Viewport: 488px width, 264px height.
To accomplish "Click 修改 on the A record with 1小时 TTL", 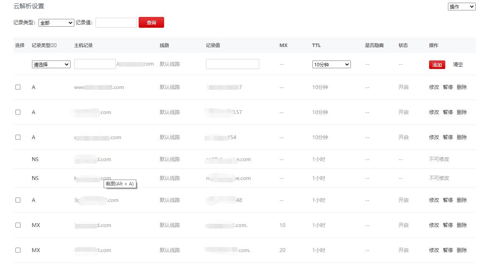I will [x=433, y=200].
